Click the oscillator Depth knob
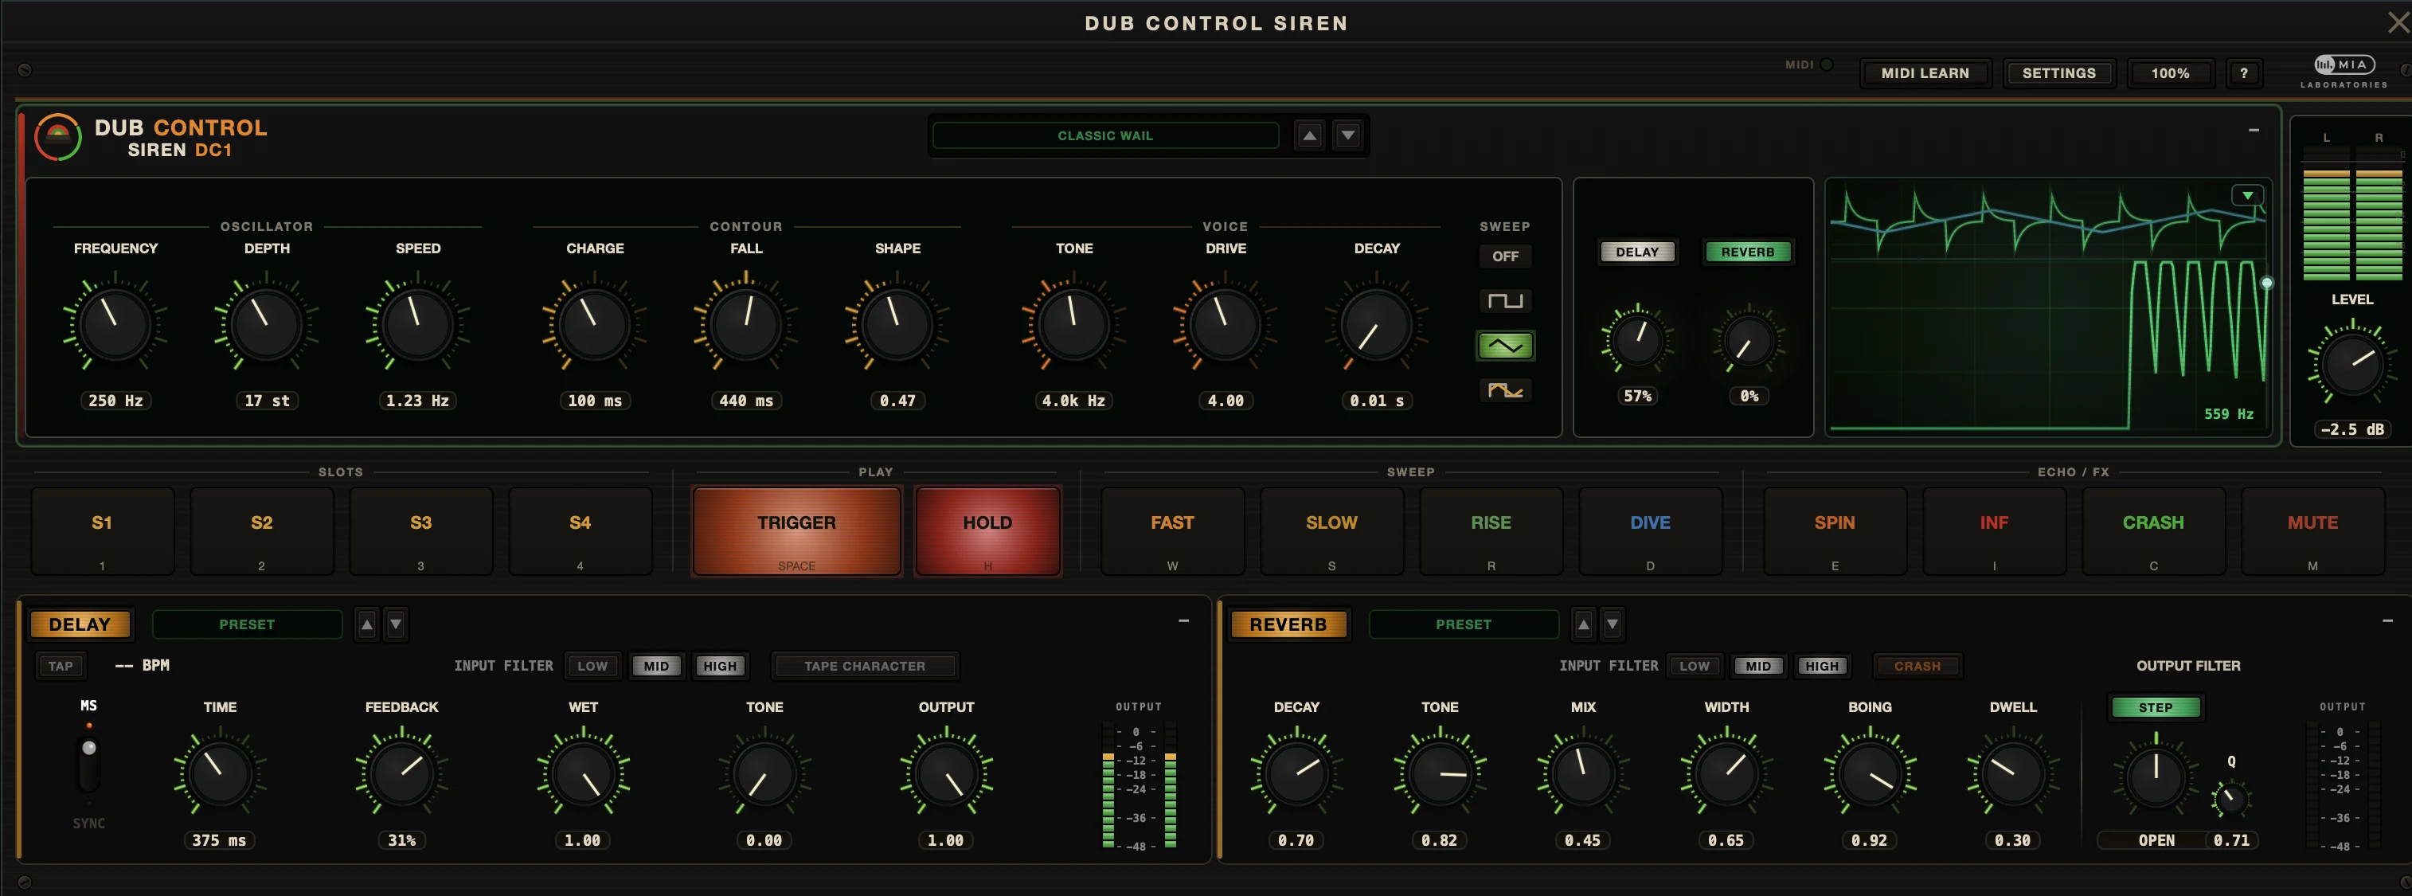The image size is (2412, 896). 266,324
